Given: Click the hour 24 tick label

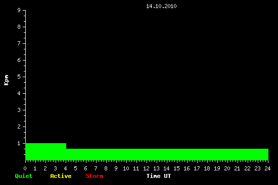Looking at the screenshot, I should click(x=267, y=168).
